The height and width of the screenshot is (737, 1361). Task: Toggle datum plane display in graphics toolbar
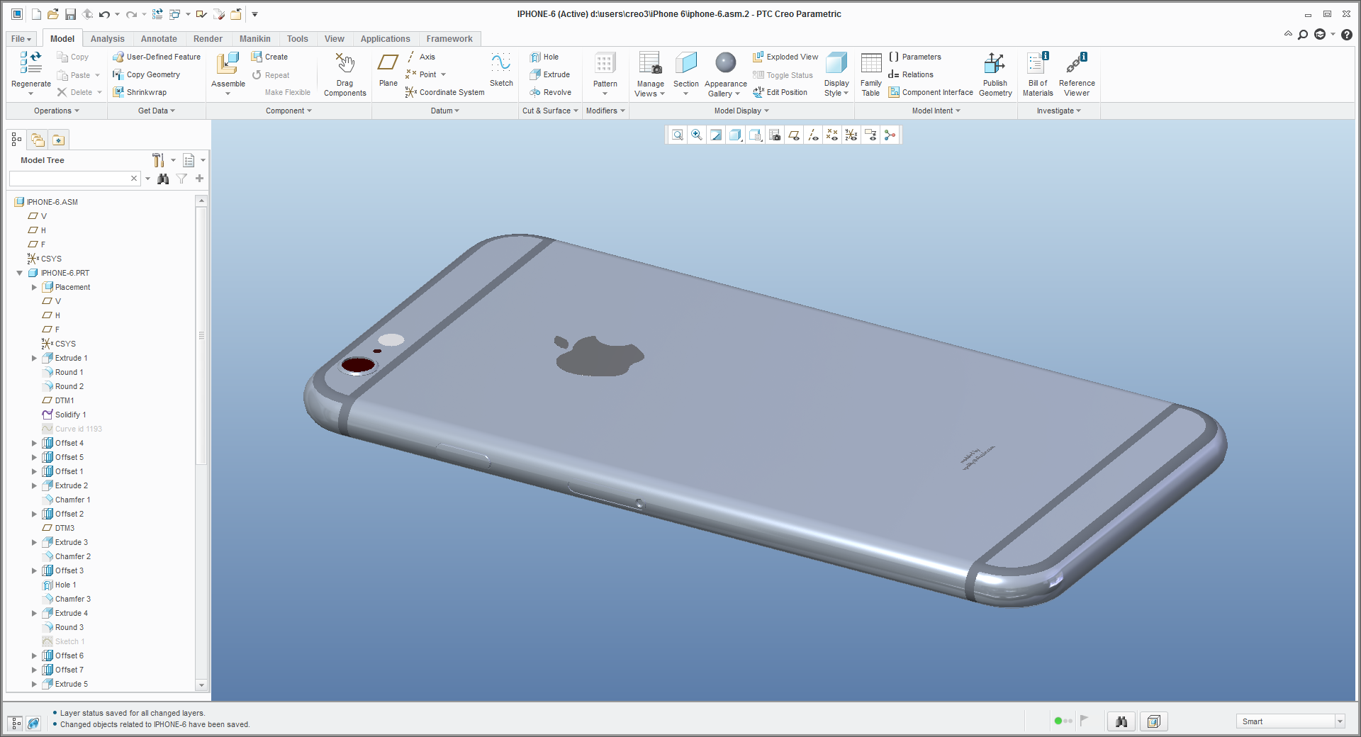(x=794, y=135)
